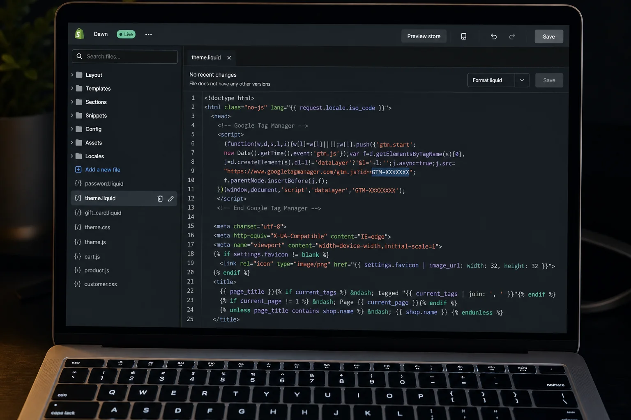Click the top bar Save button
631x420 pixels.
click(x=549, y=37)
